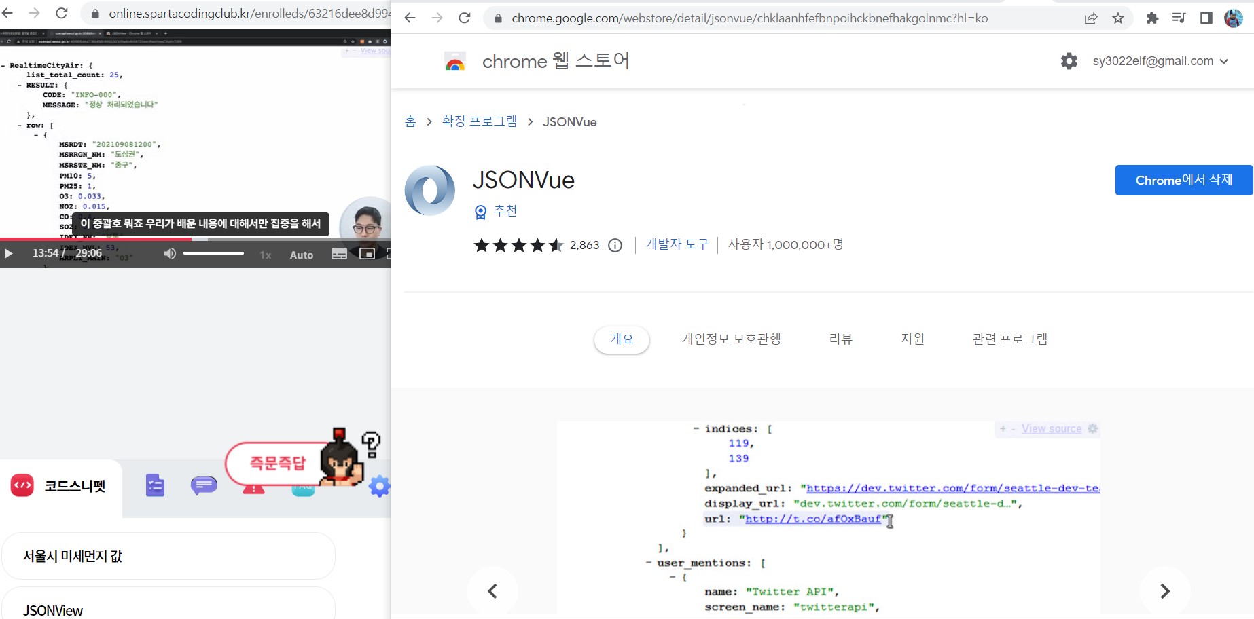
Task: Click the share page icon in address bar
Action: [x=1091, y=18]
